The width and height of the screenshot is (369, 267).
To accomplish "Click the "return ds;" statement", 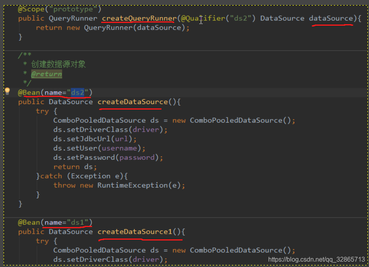I will pyautogui.click(x=75, y=167).
